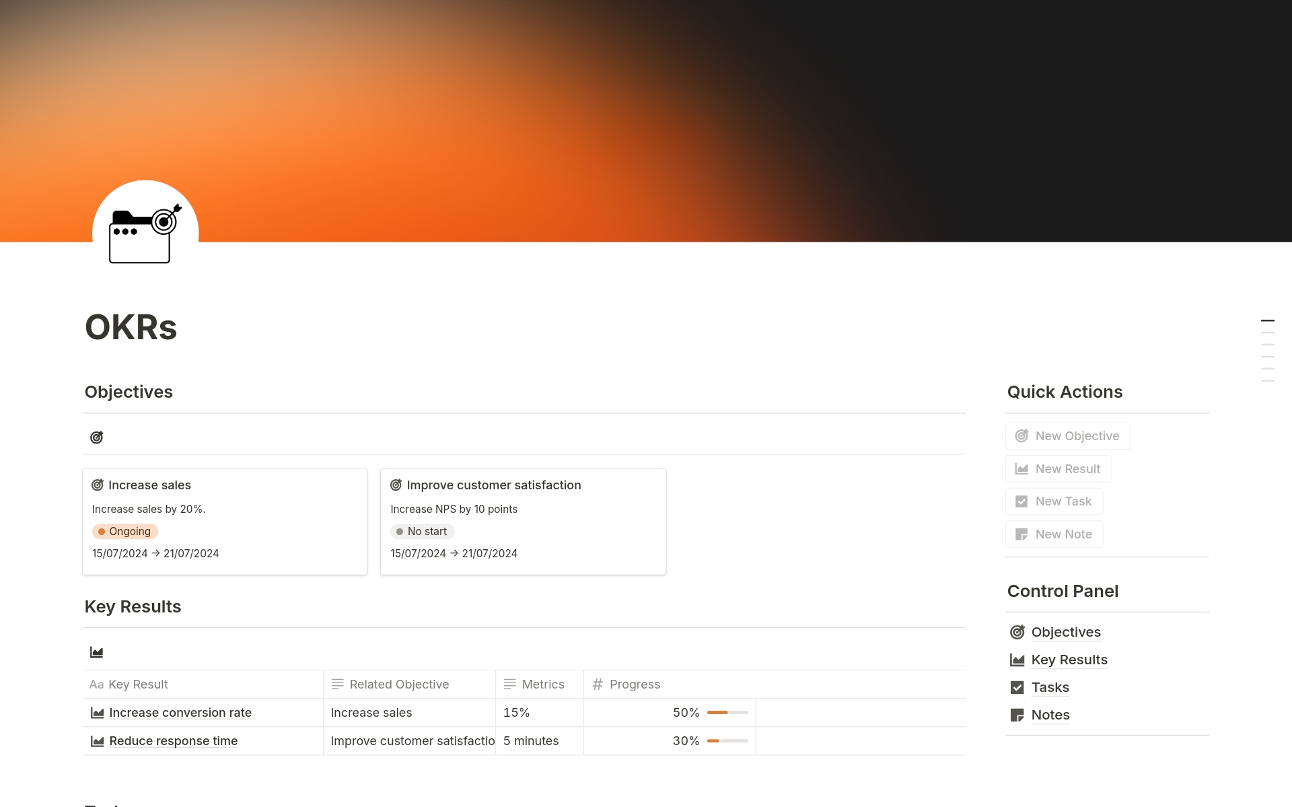Screen dimensions: 1292x807
Task: Open the Objectives section in Control Panel
Action: pos(1066,631)
